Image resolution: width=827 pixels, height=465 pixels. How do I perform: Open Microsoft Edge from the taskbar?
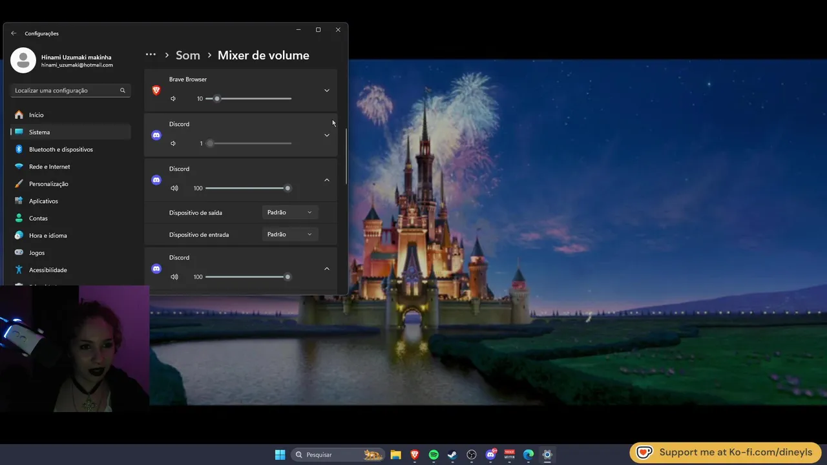coord(528,455)
